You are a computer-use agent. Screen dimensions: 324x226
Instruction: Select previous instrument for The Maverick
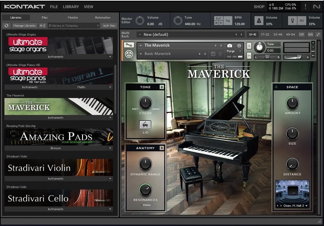(x=216, y=46)
